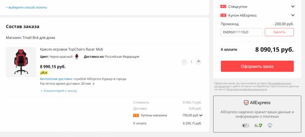Select the Черно-красный color swatch

[x=77, y=56]
